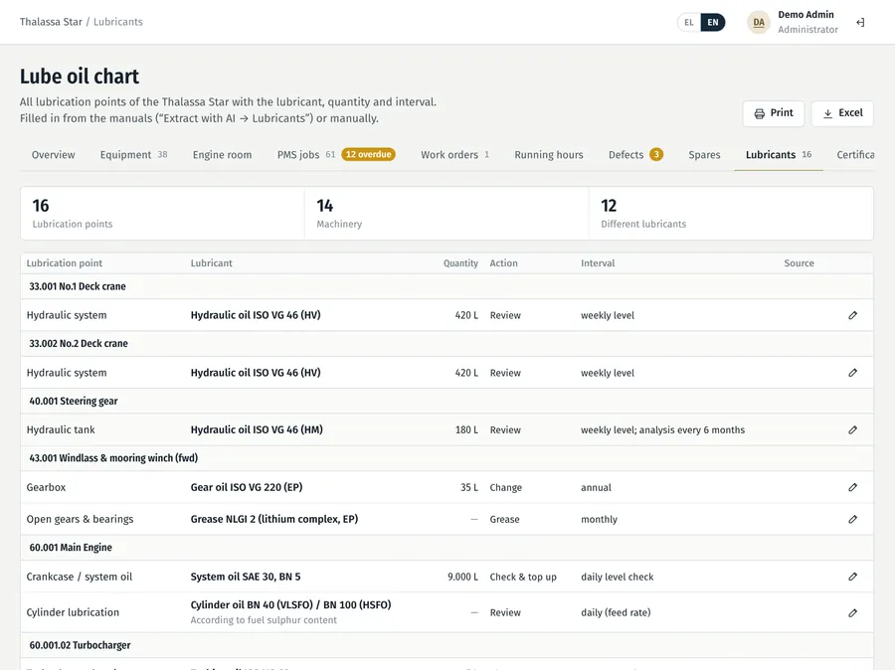Click the 12 overdue badge
Screen dimensions: 895x670
coord(368,154)
